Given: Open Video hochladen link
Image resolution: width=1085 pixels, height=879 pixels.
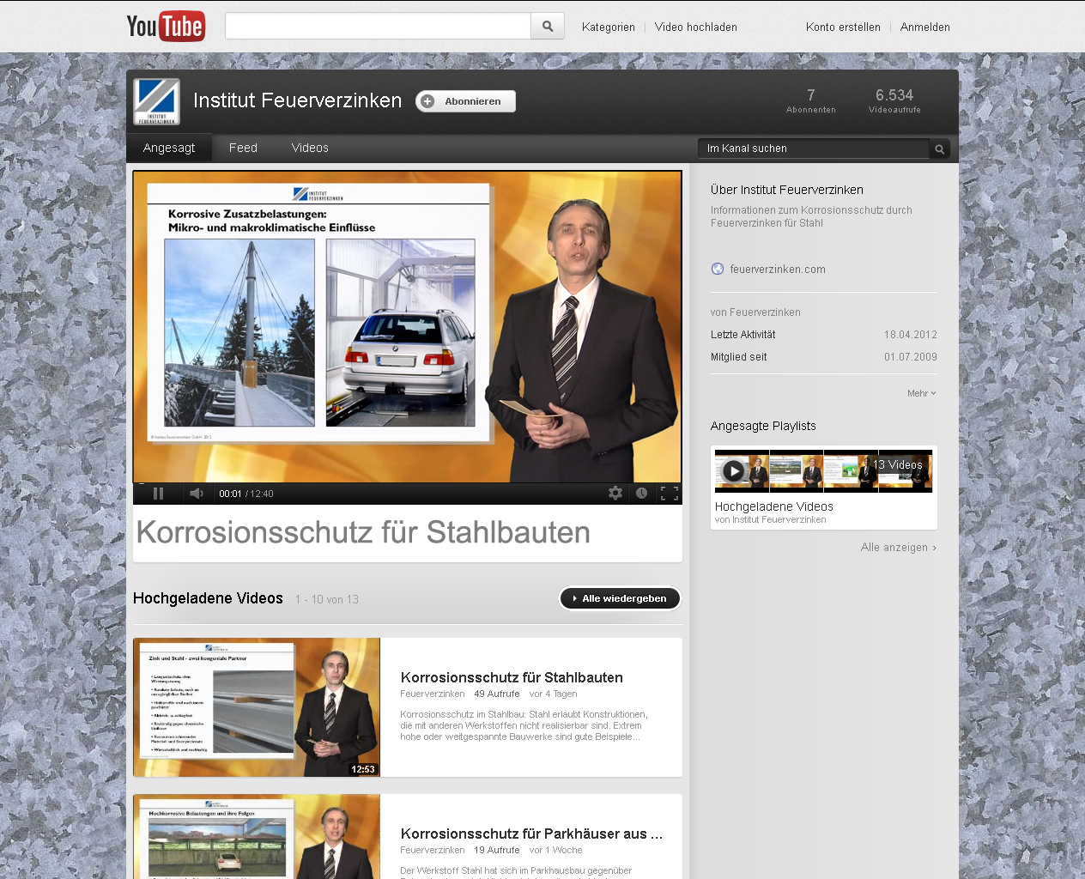Looking at the screenshot, I should click(696, 27).
